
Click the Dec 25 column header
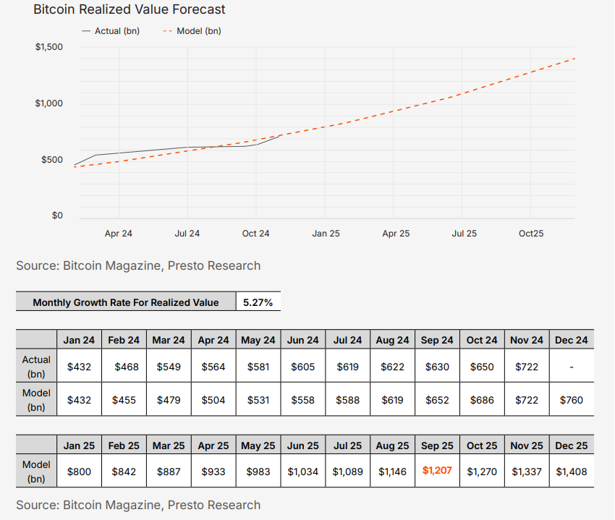[572, 446]
